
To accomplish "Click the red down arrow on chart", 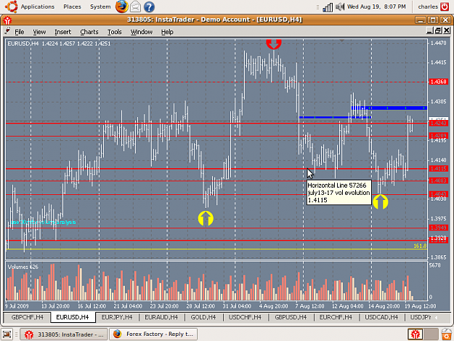I will click(274, 44).
